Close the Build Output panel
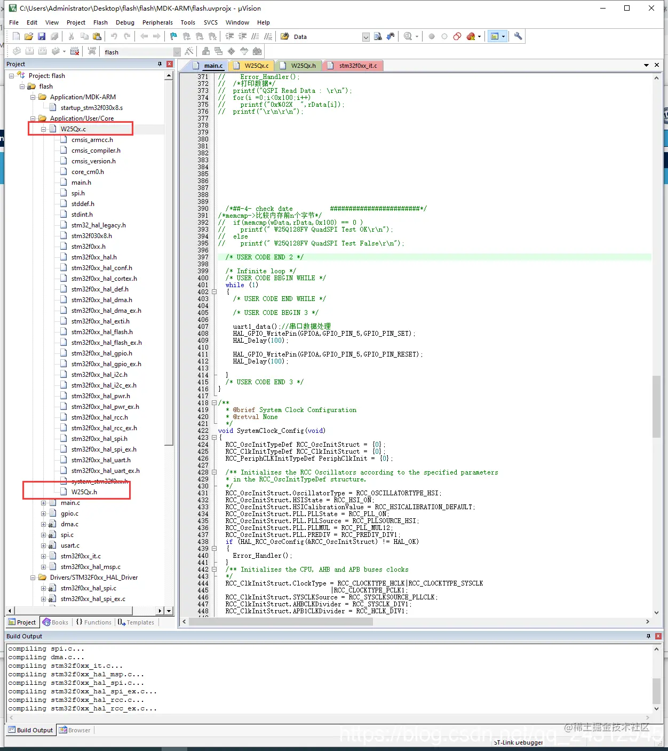The image size is (668, 751). coord(658,636)
